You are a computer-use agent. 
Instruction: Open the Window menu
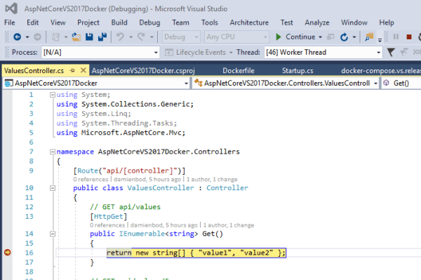(354, 22)
